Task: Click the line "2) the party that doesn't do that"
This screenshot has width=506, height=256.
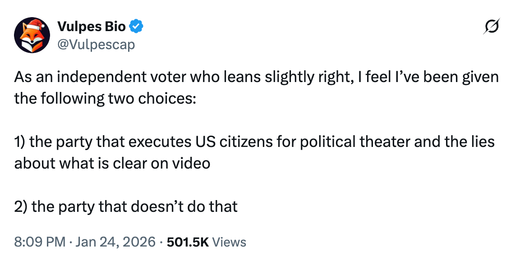Action: point(126,206)
